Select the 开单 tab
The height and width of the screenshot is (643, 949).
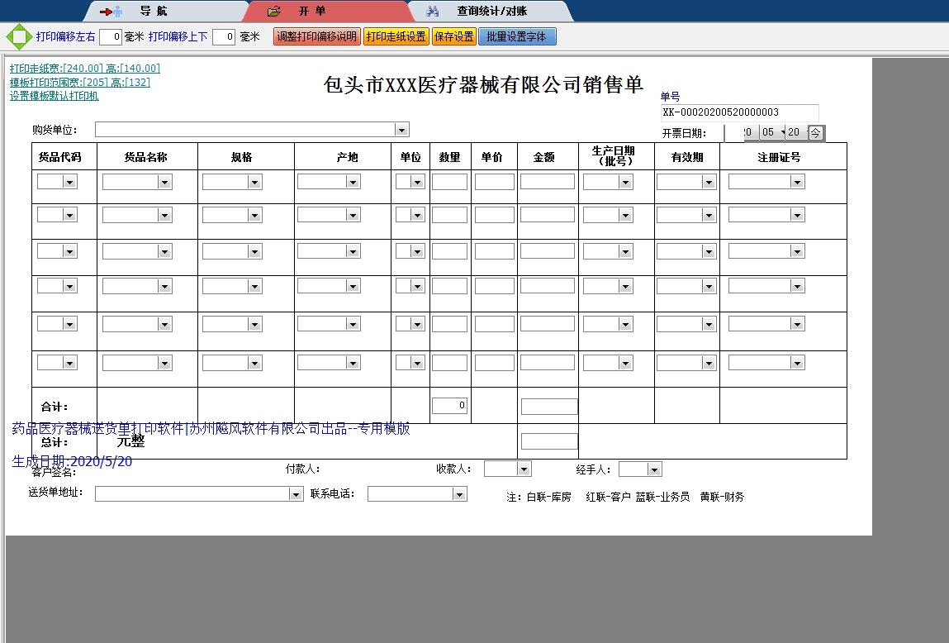(x=312, y=12)
